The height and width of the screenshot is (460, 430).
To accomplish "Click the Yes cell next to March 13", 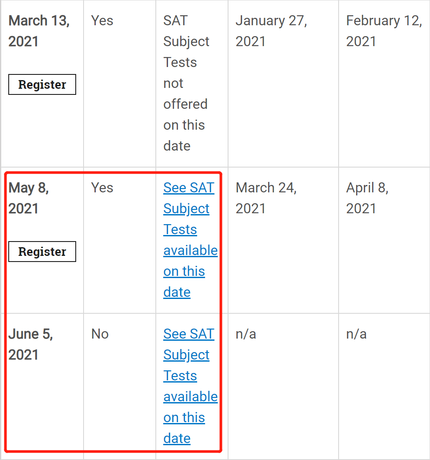I will (102, 20).
